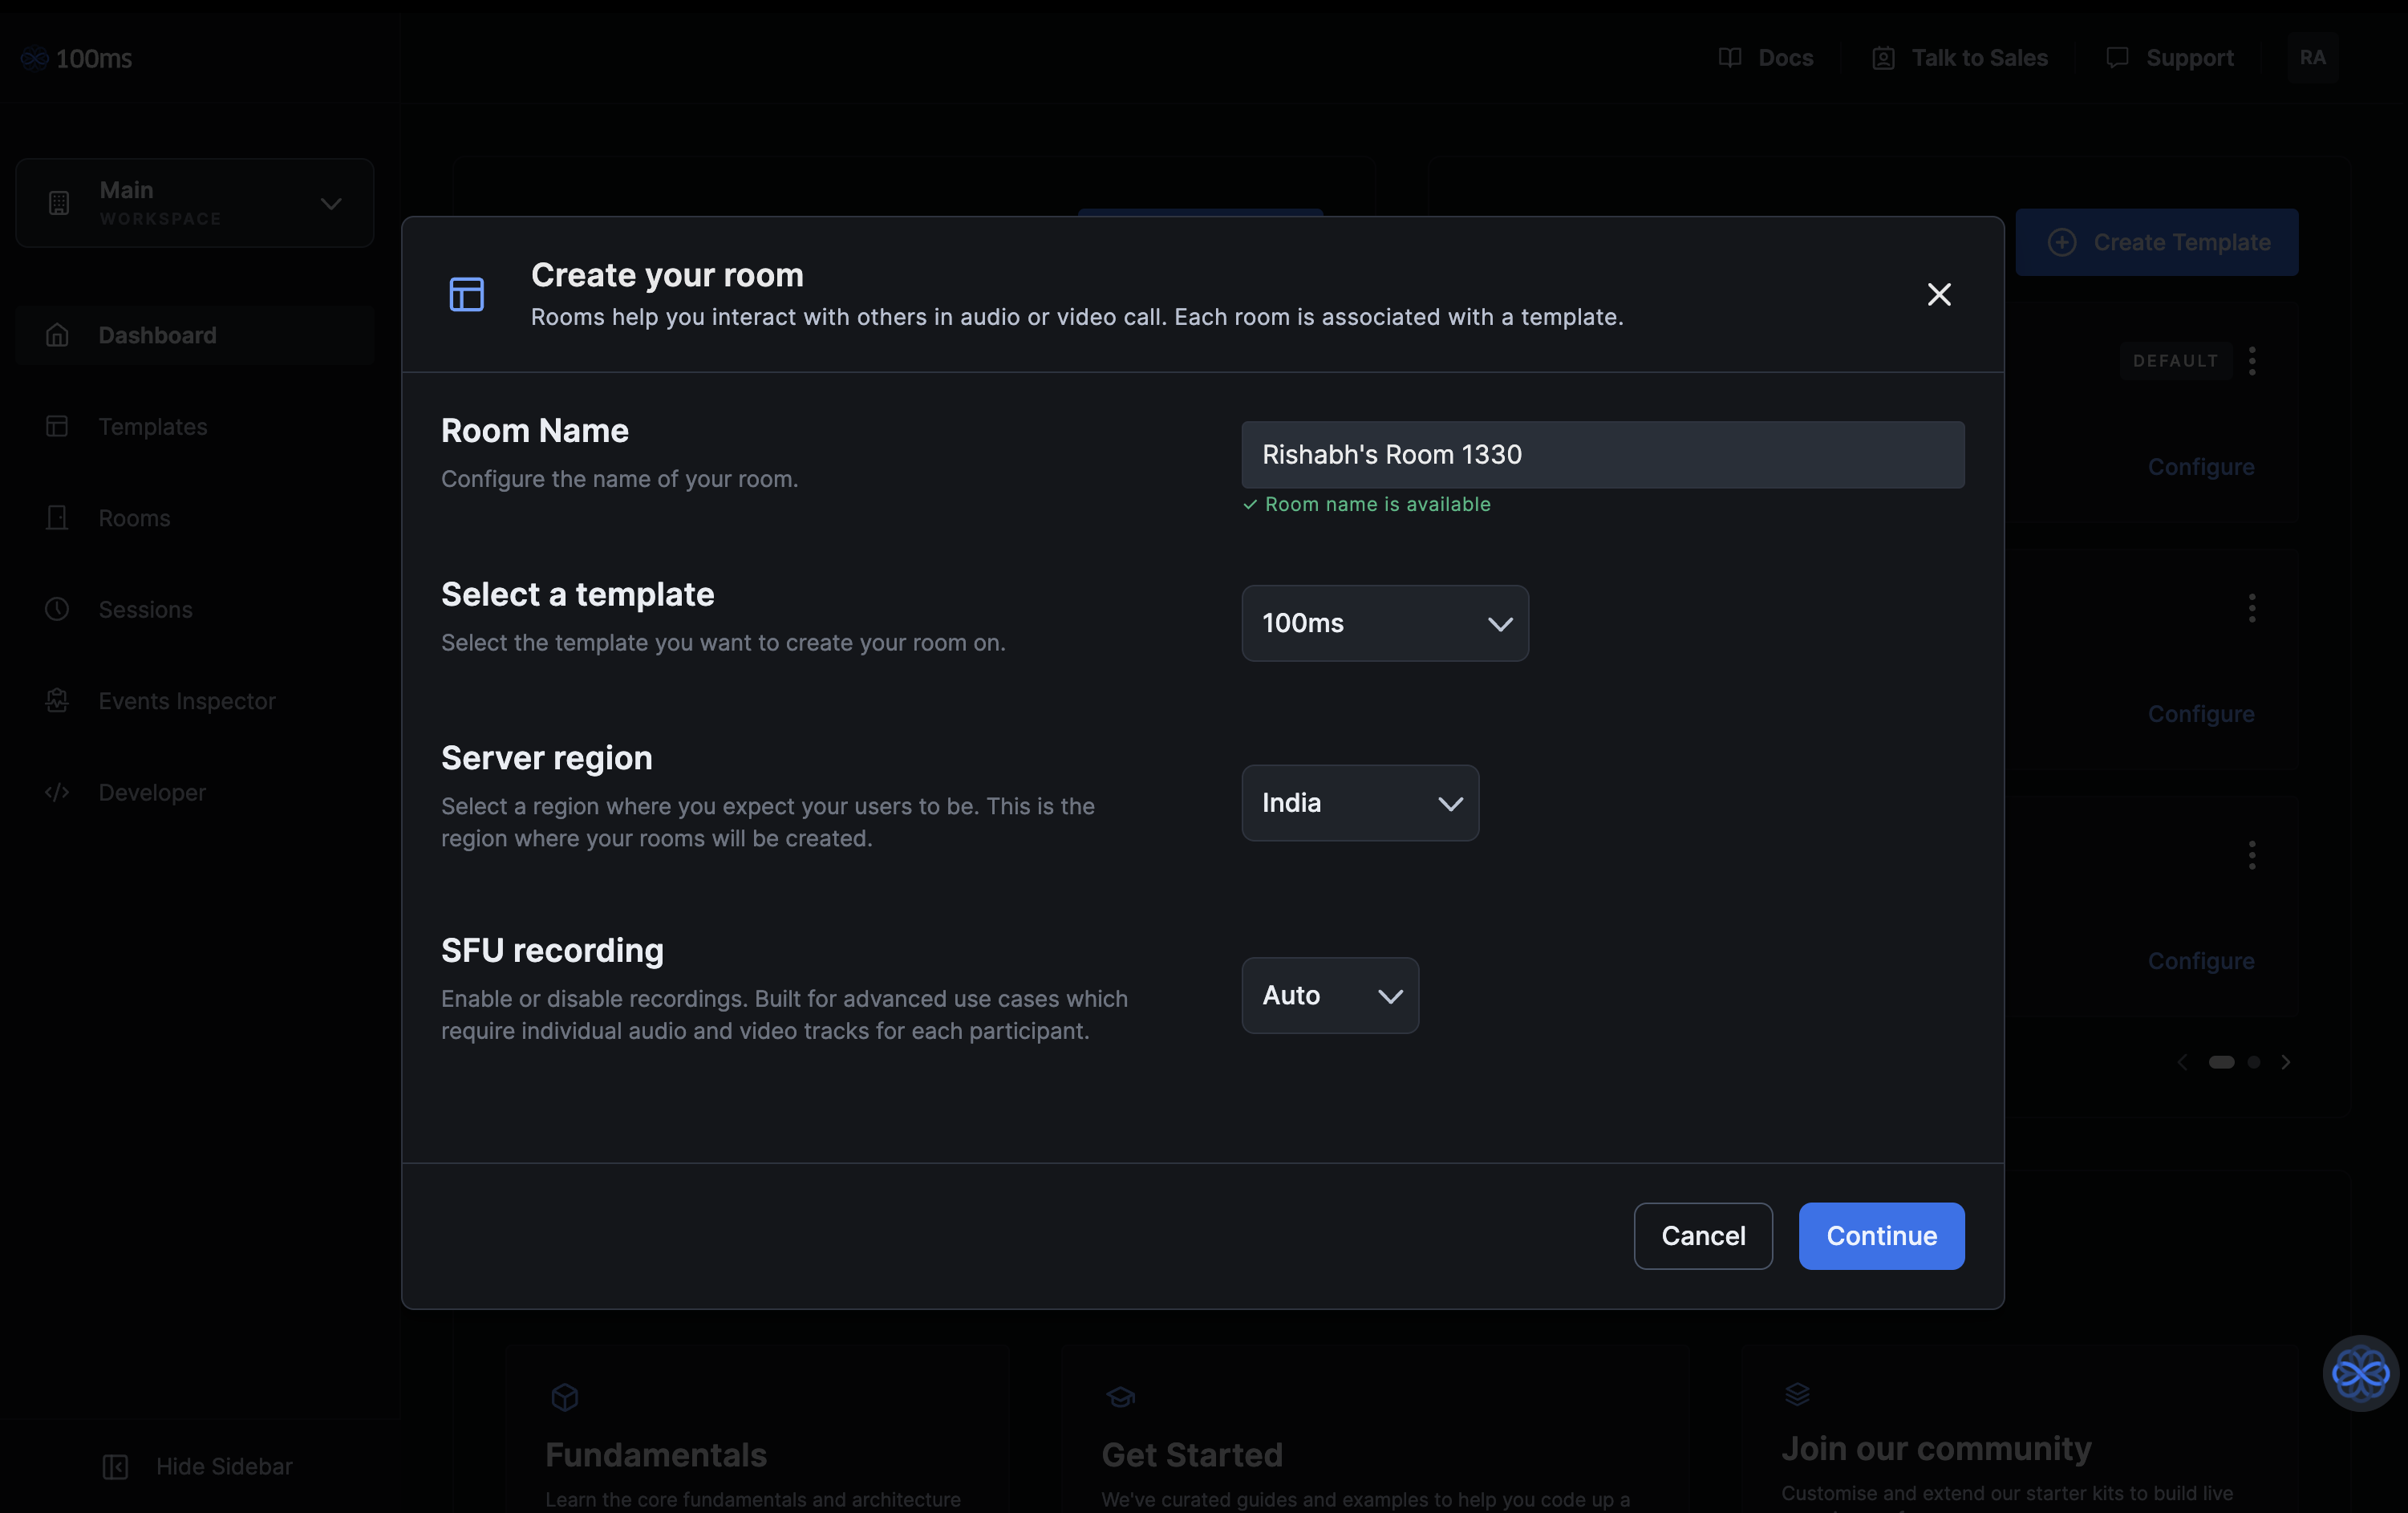Open Rooms in the sidebar
Viewport: 2408px width, 1513px height.
134,518
